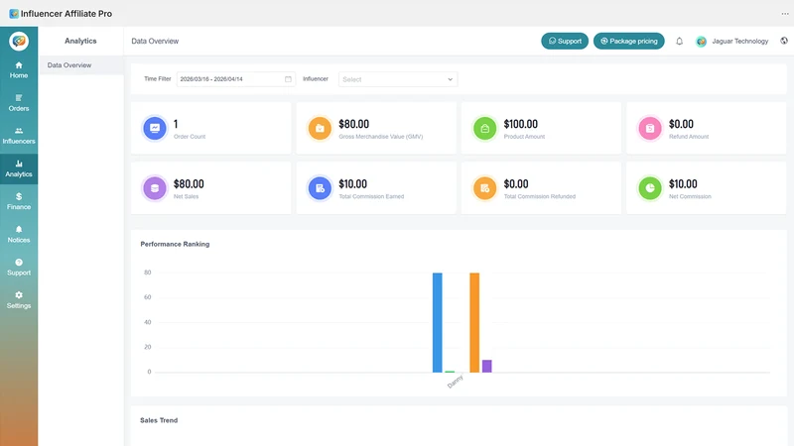Click the $100.00 Product Amount value

tap(520, 124)
